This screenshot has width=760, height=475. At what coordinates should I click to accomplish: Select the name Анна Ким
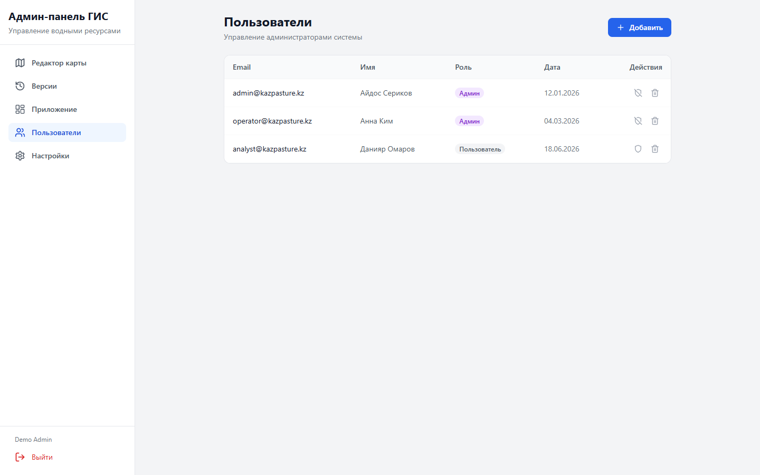(377, 121)
